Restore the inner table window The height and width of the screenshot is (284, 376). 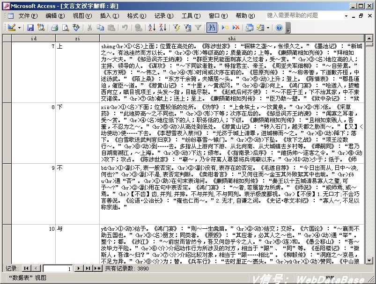(x=361, y=16)
